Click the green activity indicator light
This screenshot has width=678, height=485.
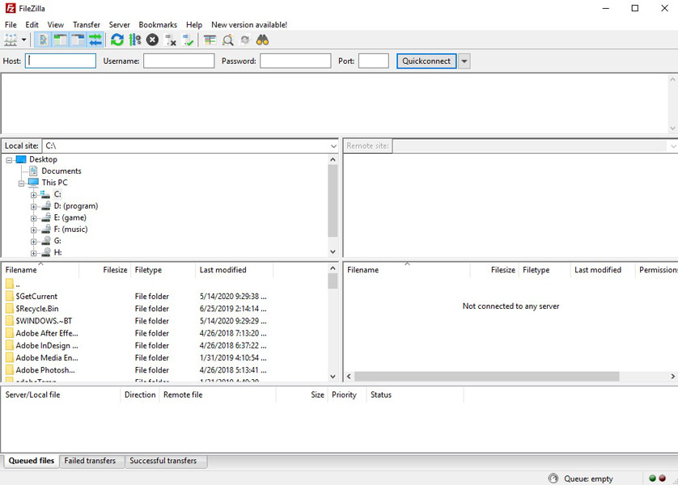tap(652, 478)
